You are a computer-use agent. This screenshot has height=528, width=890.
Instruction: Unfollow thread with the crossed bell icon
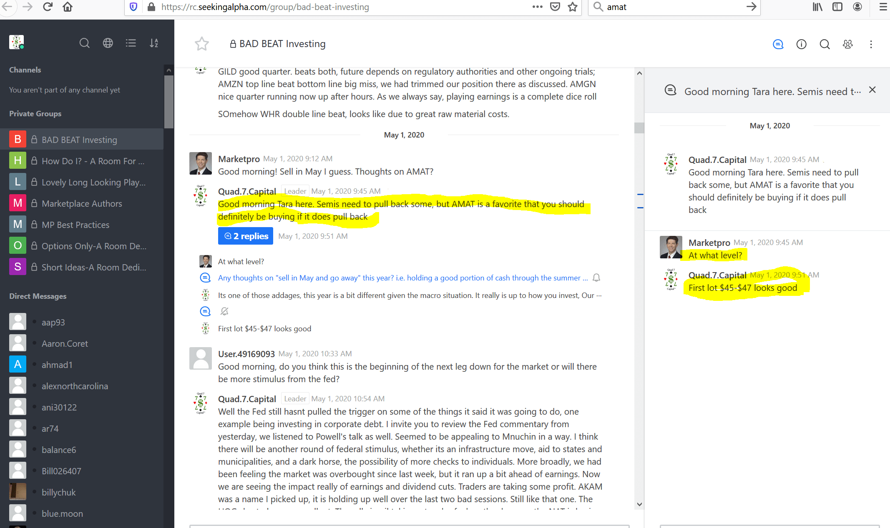(x=224, y=311)
